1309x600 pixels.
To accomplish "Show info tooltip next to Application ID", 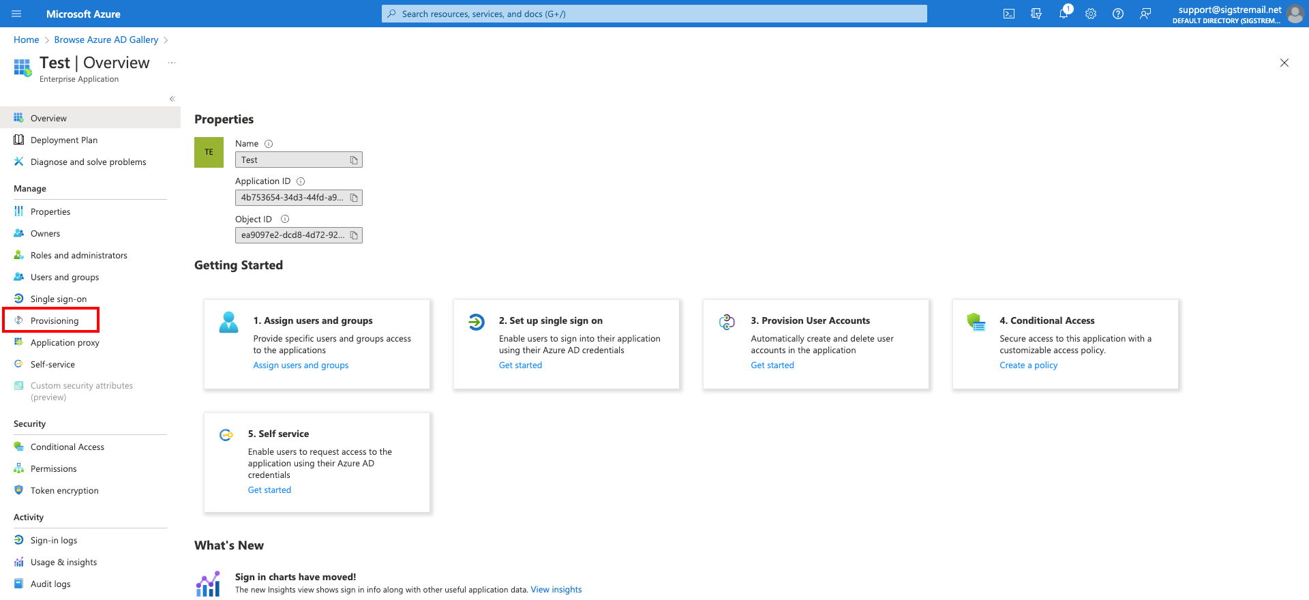I will click(x=301, y=181).
